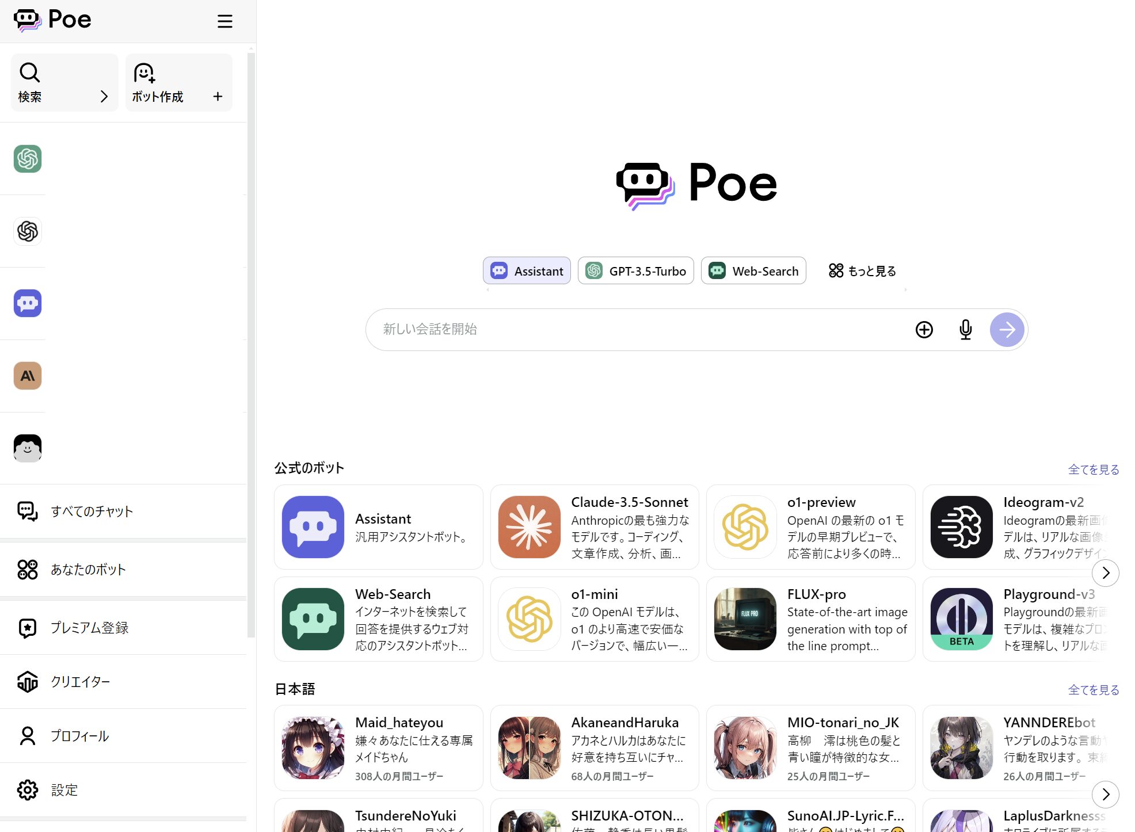Open the YANNDEREbot bot card
Viewport: 1135px width, 832px height.
1016,748
